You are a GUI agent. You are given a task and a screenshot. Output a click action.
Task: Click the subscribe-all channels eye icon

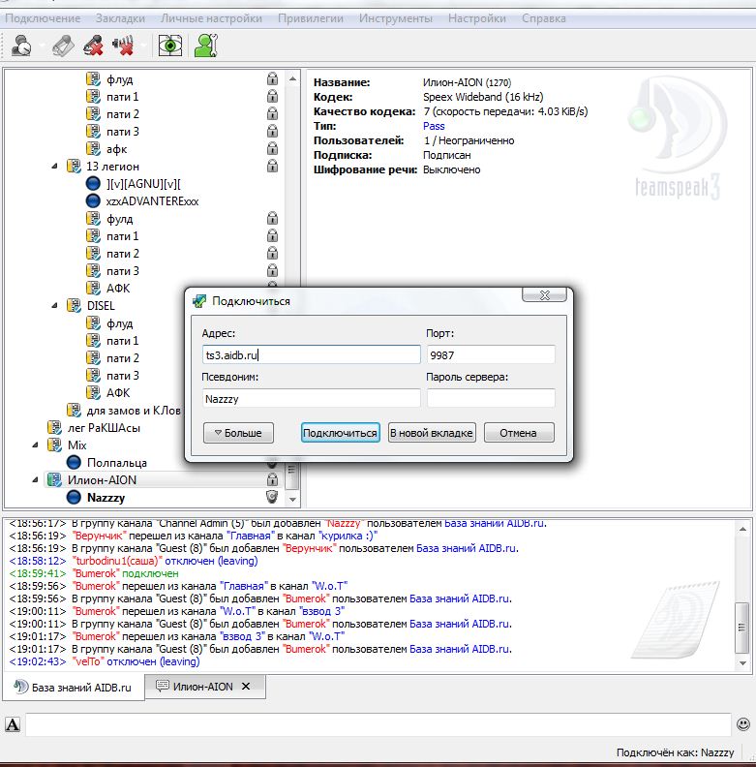point(170,46)
